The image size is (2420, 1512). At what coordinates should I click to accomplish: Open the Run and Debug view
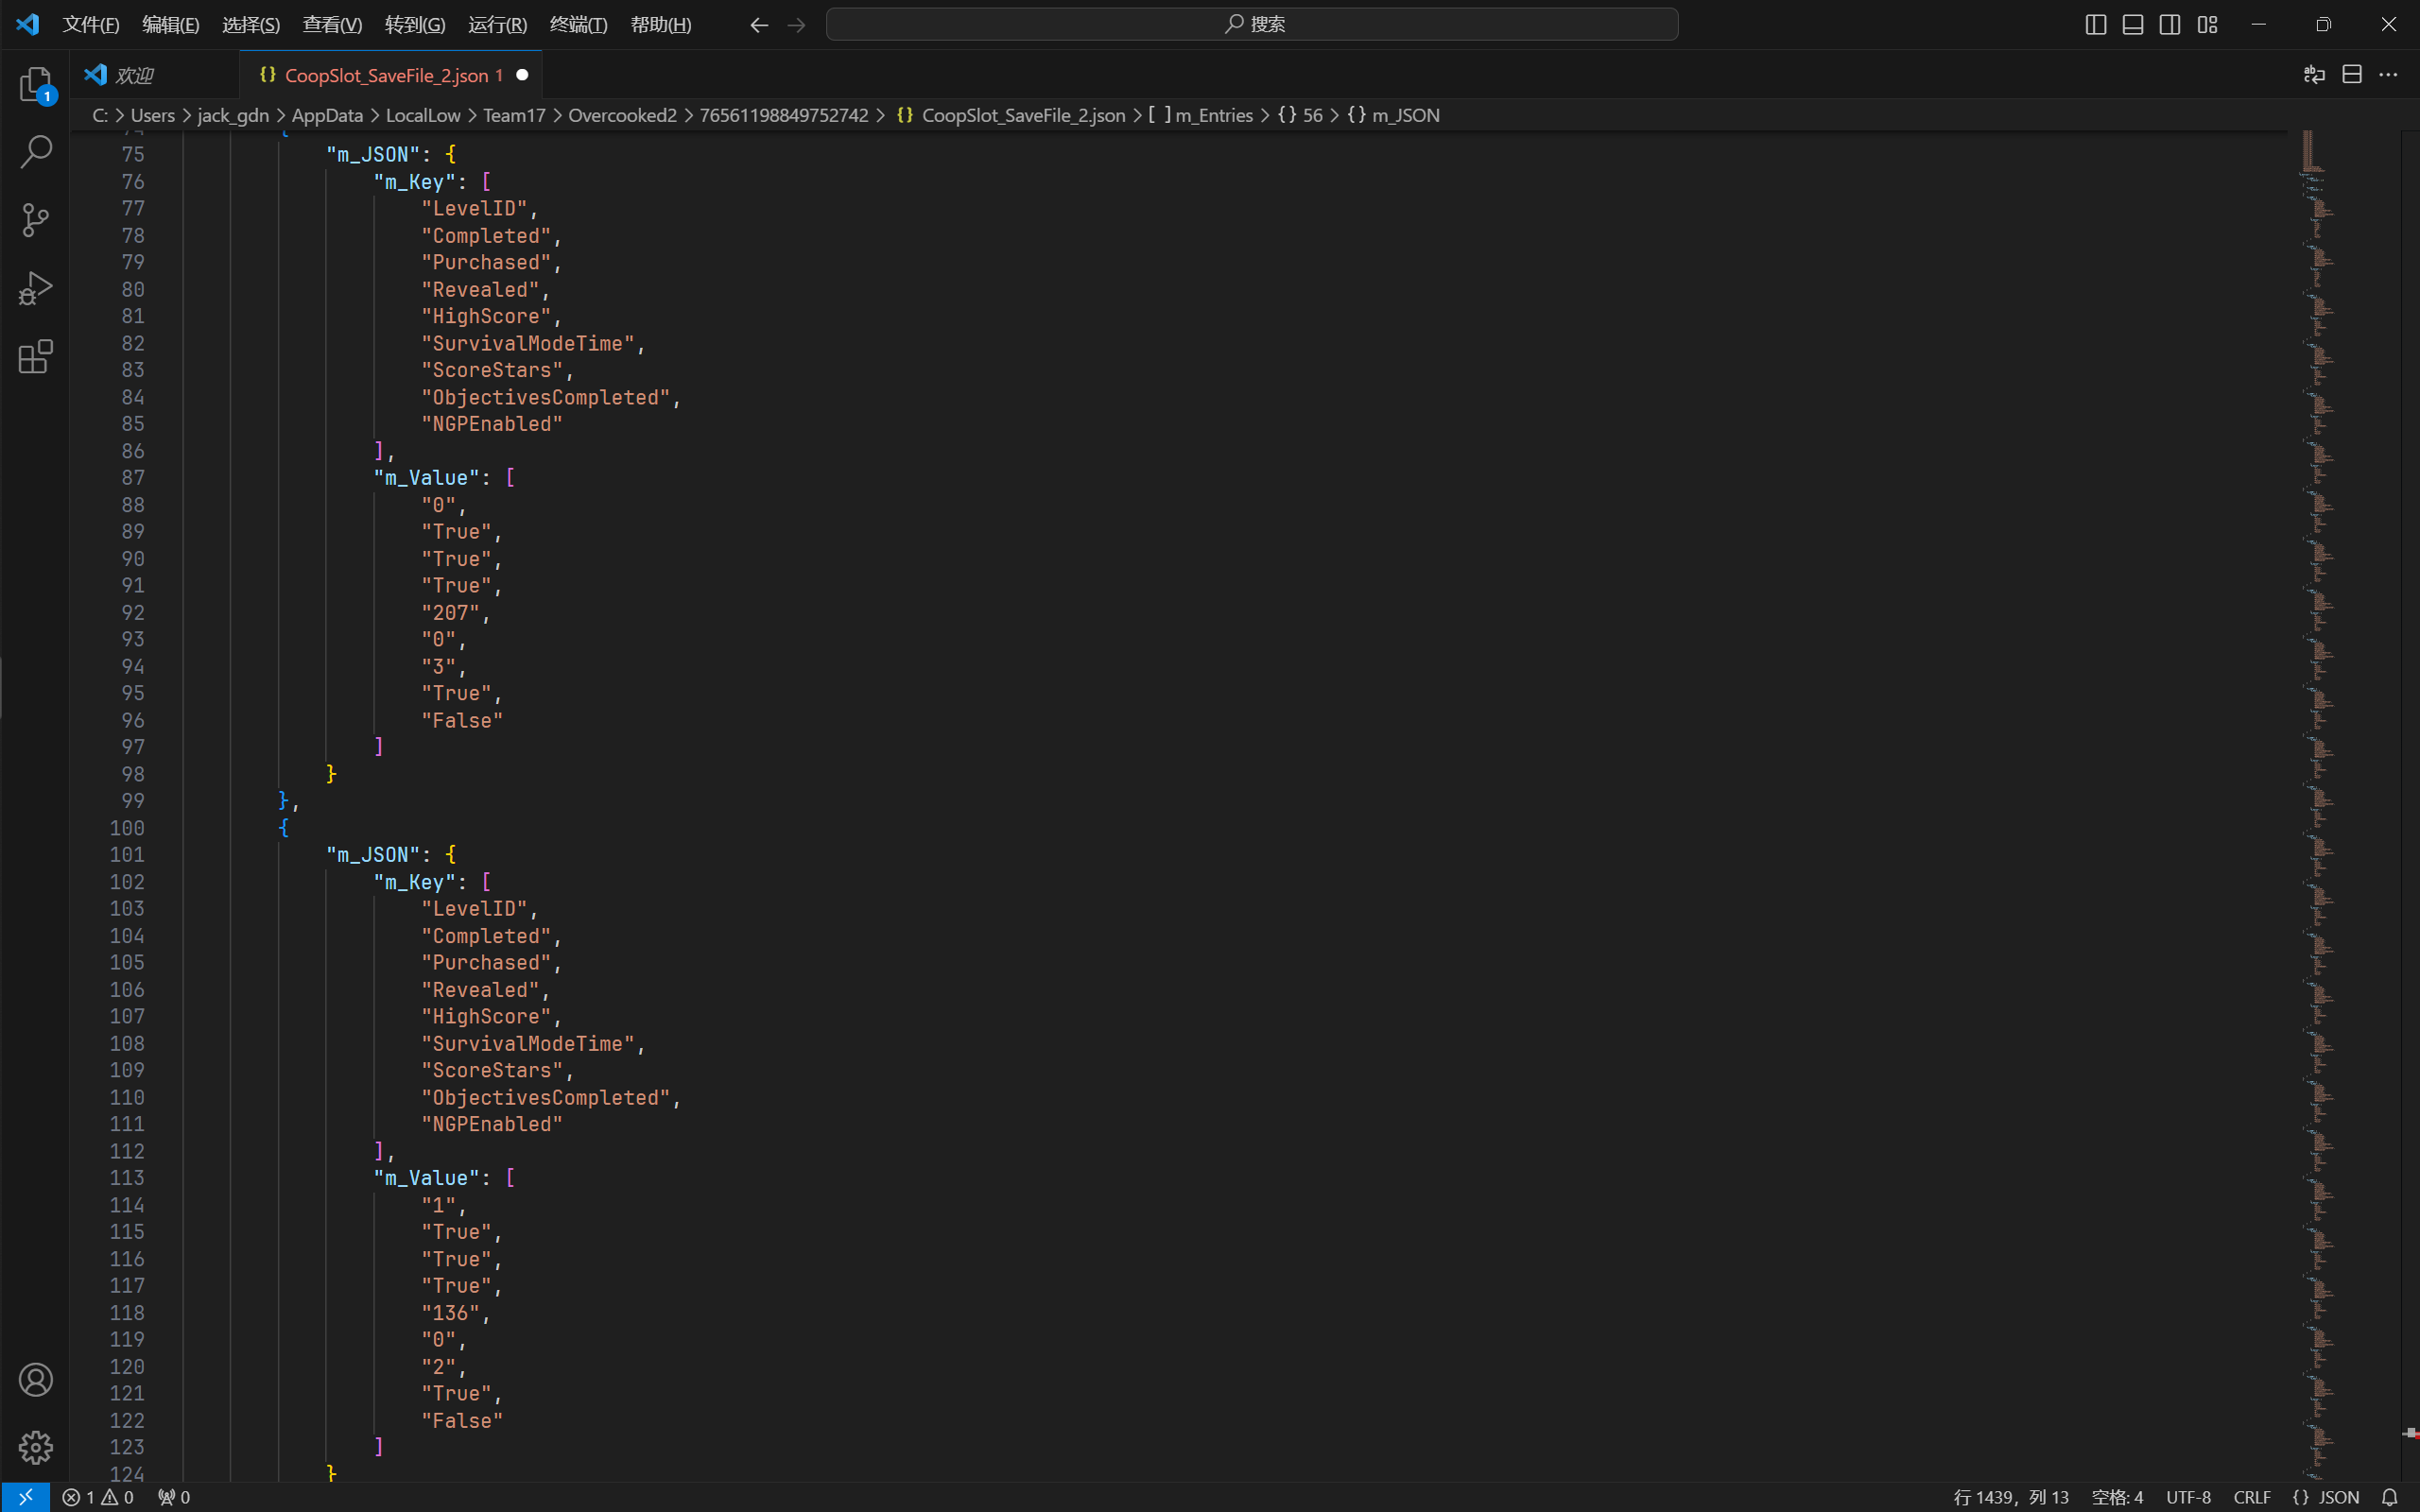pos(36,288)
